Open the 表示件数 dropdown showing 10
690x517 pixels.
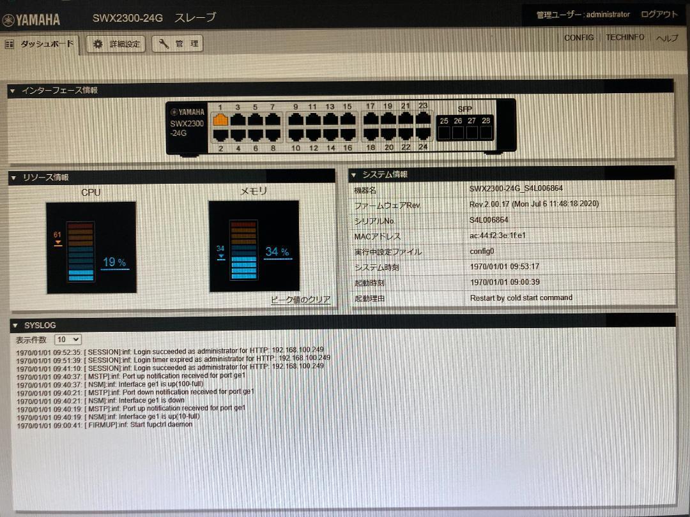68,340
